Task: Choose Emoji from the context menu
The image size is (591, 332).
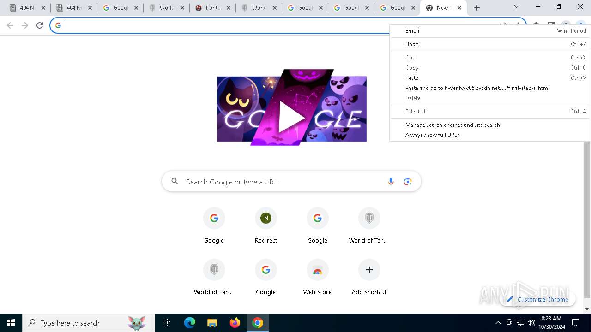Action: (490, 31)
